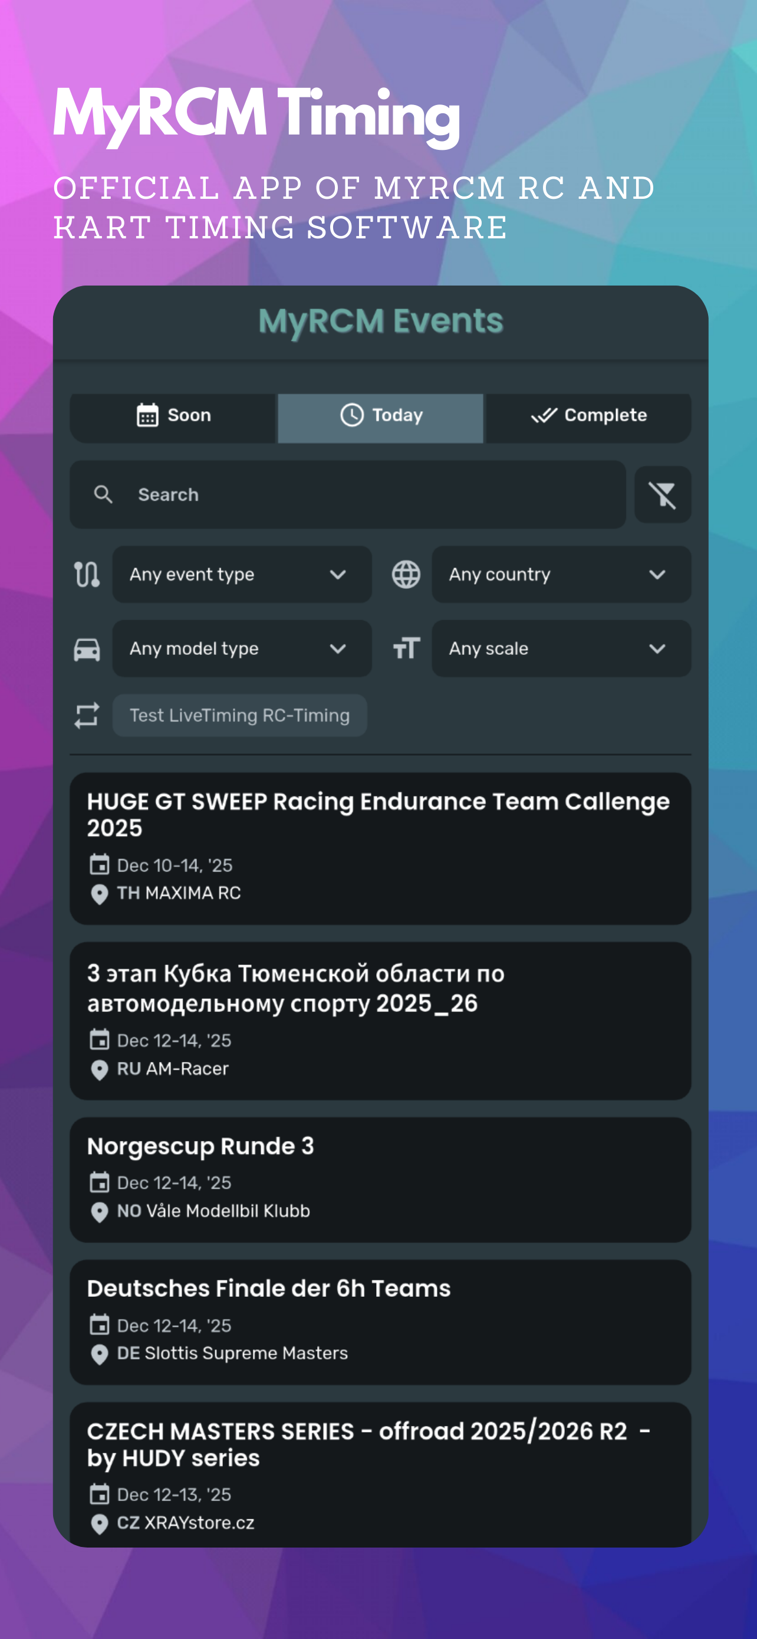Click the TH MAXIMA RC location text
Screen dimensions: 757x1639
(179, 893)
